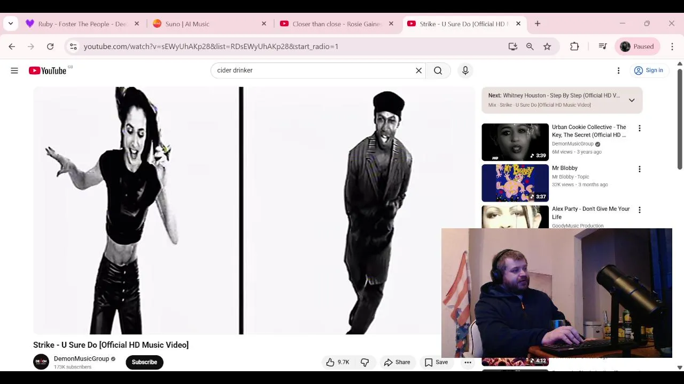Viewport: 684px width, 384px height.
Task: Open the browser extensions puzzle icon
Action: [574, 46]
